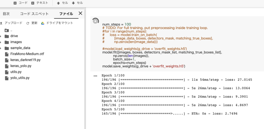This screenshot has height=129, width=264.
Task: Click the FiraMono-Medium.otf file icon
Action: [7, 54]
